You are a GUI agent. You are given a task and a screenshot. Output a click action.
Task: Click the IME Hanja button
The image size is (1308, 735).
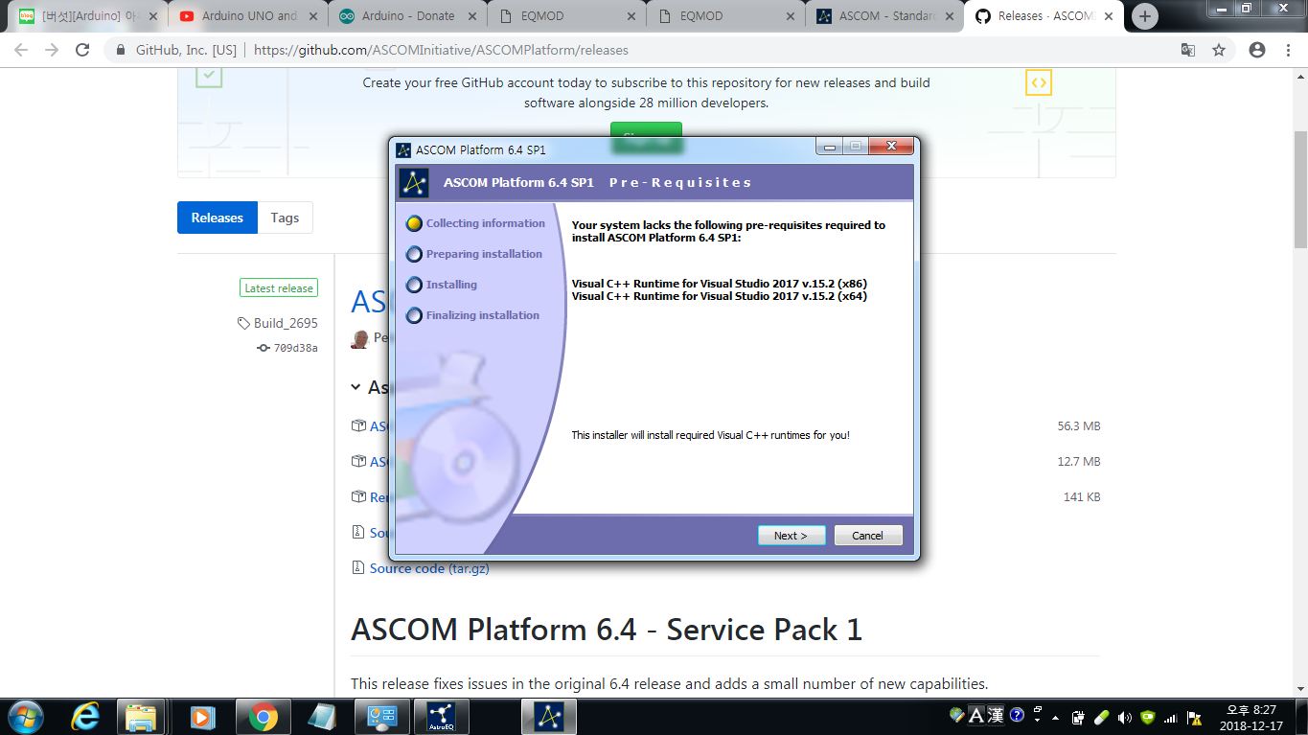997,715
